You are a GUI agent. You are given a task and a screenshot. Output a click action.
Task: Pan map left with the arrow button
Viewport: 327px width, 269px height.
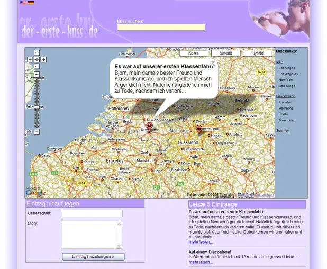click(30, 59)
